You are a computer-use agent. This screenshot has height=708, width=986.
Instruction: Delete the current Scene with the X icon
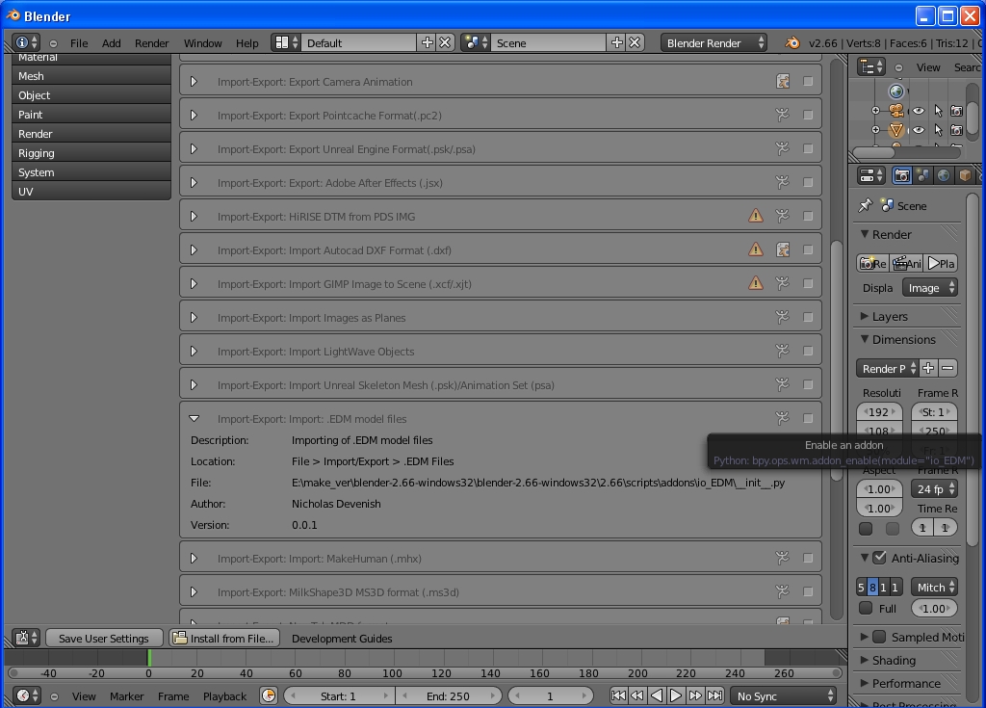pos(636,42)
